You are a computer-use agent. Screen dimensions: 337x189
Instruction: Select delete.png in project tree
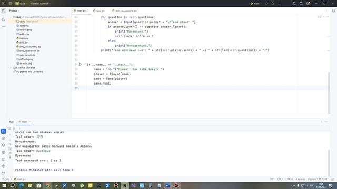click(x=24, y=30)
